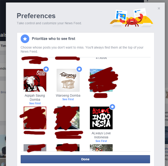Toggle the star badge on Waroeng Domba
The width and height of the screenshot is (168, 166).
click(79, 69)
